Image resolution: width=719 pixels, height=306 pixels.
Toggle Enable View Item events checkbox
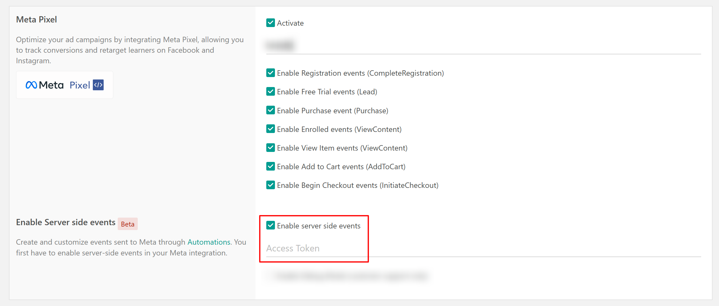[270, 148]
